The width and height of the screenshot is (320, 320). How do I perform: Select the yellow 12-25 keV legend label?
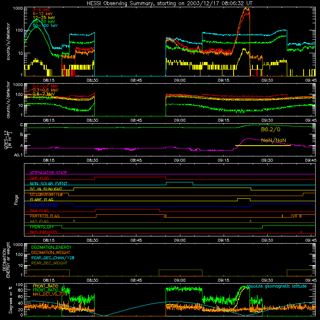coord(44,18)
